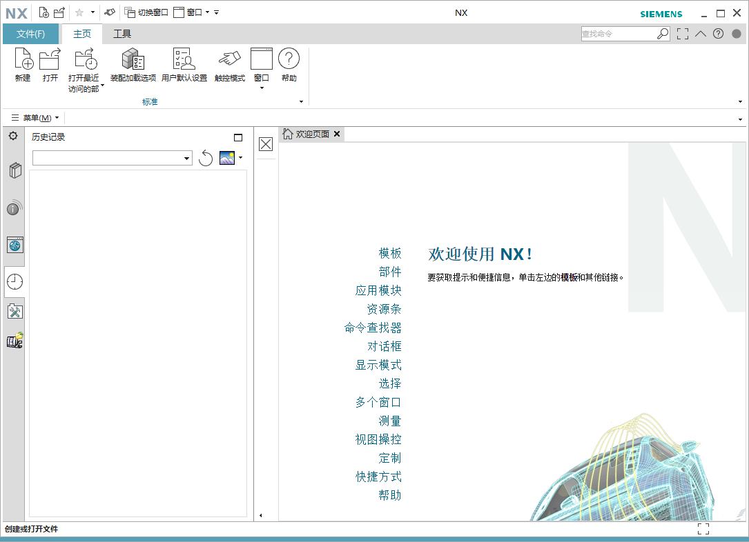Open the HD3D tools sidebar icon

pos(14,208)
